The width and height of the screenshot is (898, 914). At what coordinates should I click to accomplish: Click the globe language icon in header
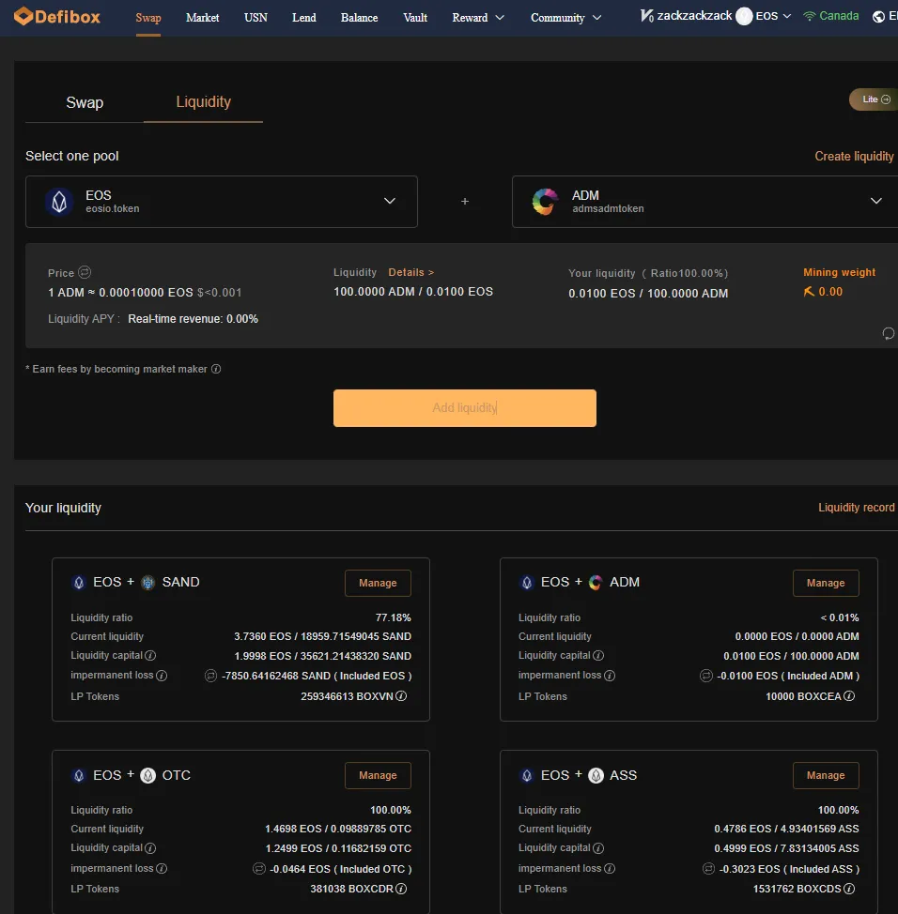point(879,16)
